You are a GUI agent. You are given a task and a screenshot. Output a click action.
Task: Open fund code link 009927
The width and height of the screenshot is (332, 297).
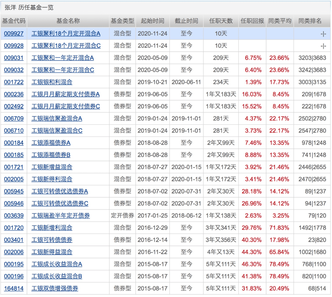click(x=14, y=34)
